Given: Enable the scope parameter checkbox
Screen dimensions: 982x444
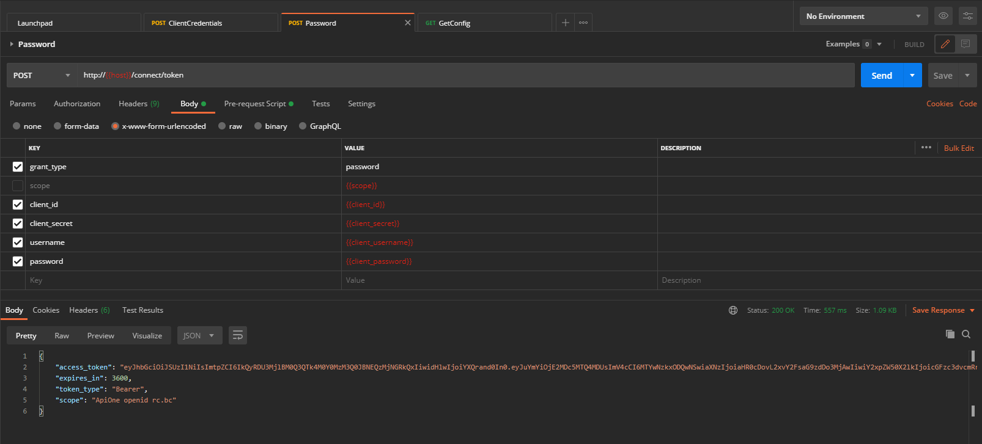Looking at the screenshot, I should (18, 186).
